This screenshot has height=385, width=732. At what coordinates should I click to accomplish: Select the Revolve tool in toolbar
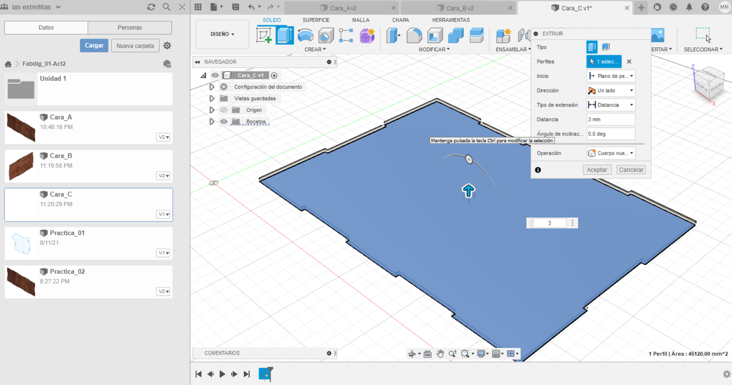point(305,35)
